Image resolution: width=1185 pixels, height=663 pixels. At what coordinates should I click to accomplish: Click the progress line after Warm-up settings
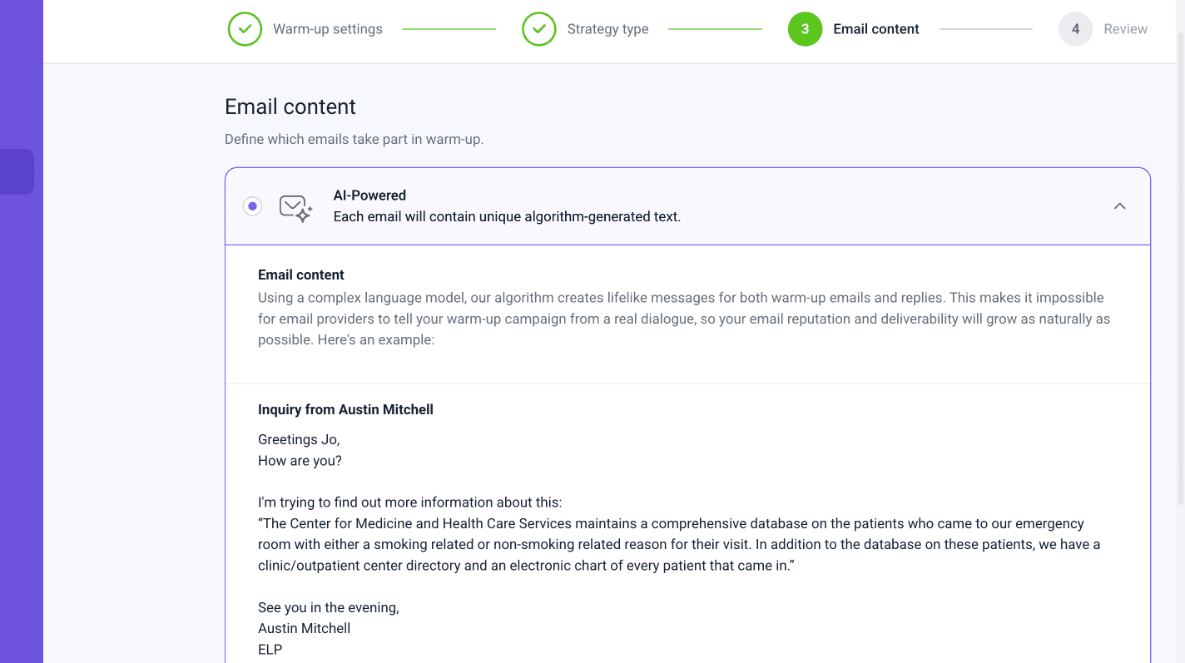point(449,29)
